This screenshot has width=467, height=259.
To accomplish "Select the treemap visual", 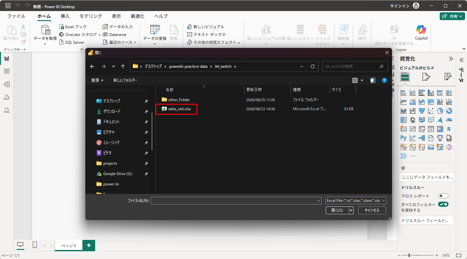I will (404, 120).
